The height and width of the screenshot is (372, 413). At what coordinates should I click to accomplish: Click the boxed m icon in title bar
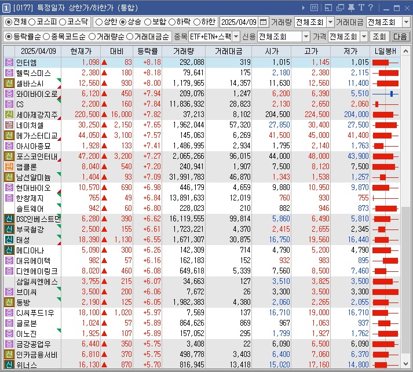click(x=314, y=8)
